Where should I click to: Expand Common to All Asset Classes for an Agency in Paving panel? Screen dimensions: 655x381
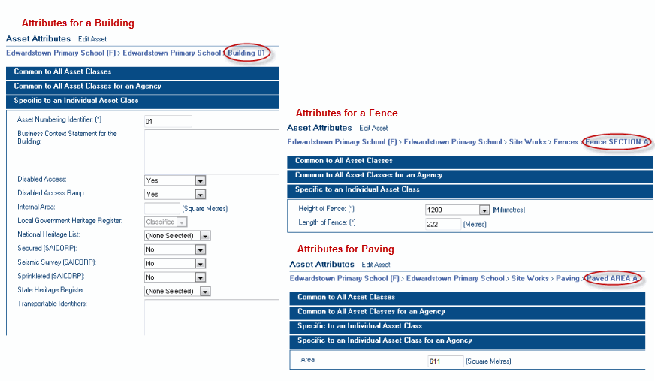point(467,313)
